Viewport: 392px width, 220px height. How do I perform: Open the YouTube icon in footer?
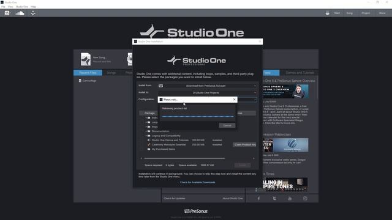[290, 199]
